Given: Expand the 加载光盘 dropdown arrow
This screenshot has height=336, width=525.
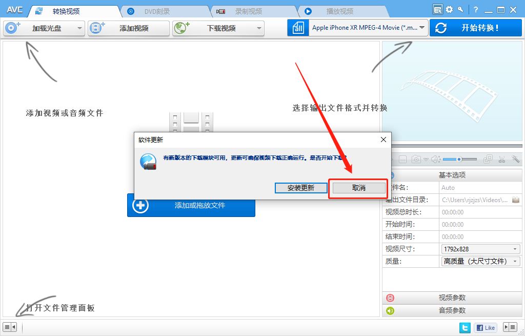Looking at the screenshot, I should tap(79, 28).
